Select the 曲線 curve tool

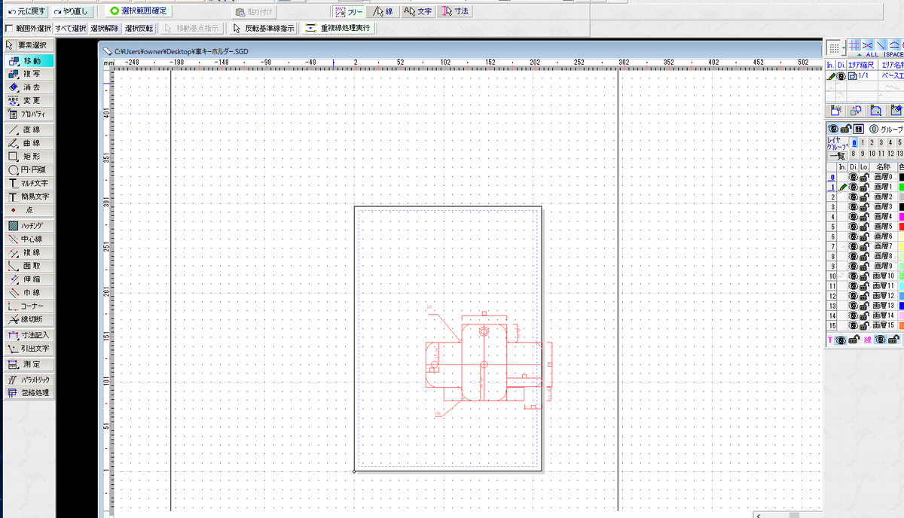29,143
